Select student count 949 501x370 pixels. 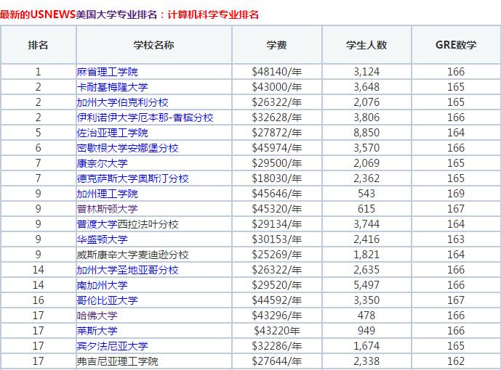(x=366, y=331)
